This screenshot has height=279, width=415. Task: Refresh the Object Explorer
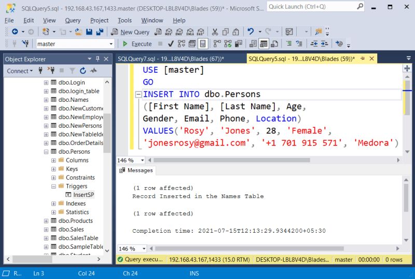(x=83, y=71)
